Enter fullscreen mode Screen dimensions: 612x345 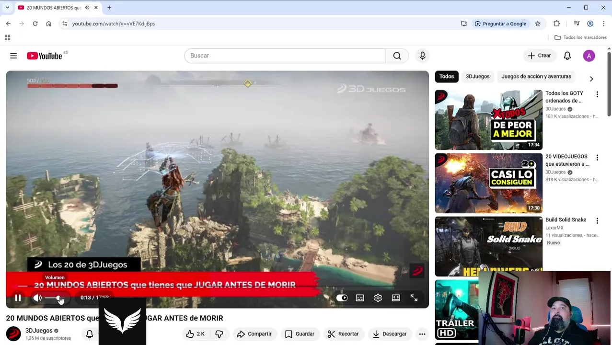(414, 298)
